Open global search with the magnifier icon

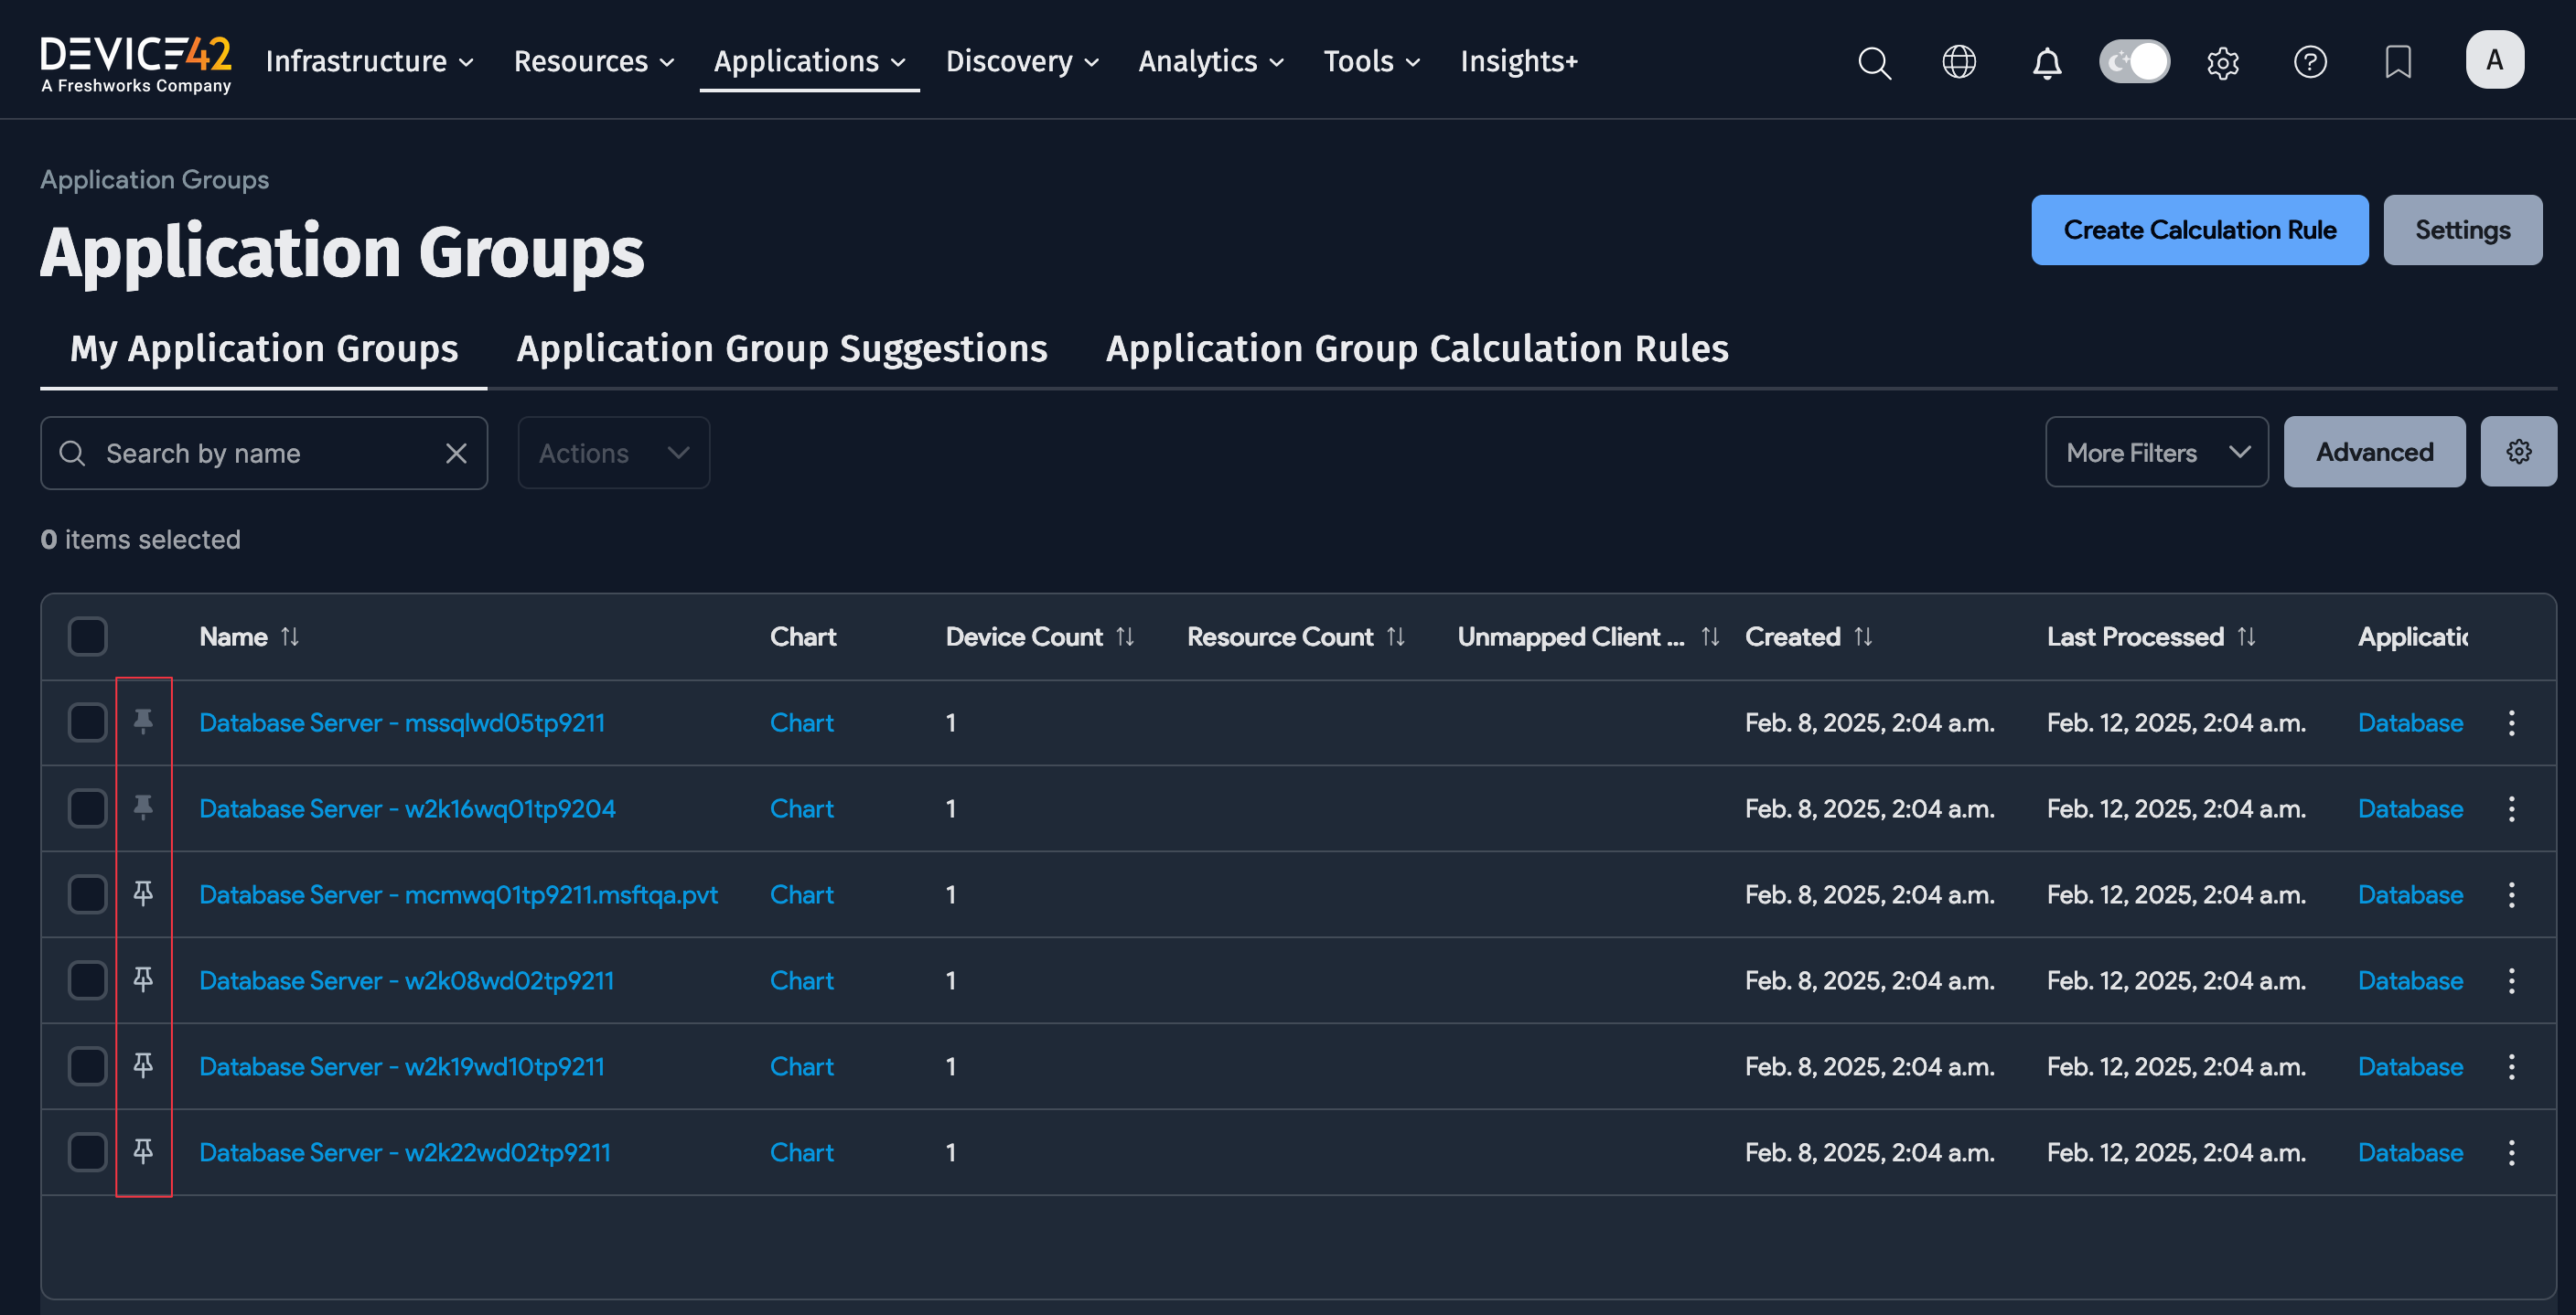(1874, 62)
